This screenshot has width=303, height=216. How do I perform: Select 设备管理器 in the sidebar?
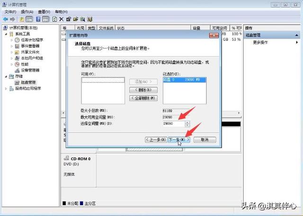(30, 70)
